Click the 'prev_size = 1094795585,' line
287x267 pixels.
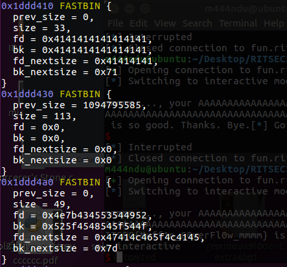tap(80, 105)
